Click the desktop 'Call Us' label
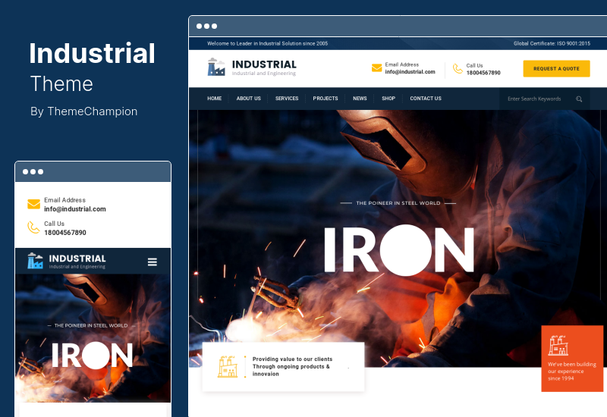Viewport: 607px width, 417px height. click(x=475, y=65)
